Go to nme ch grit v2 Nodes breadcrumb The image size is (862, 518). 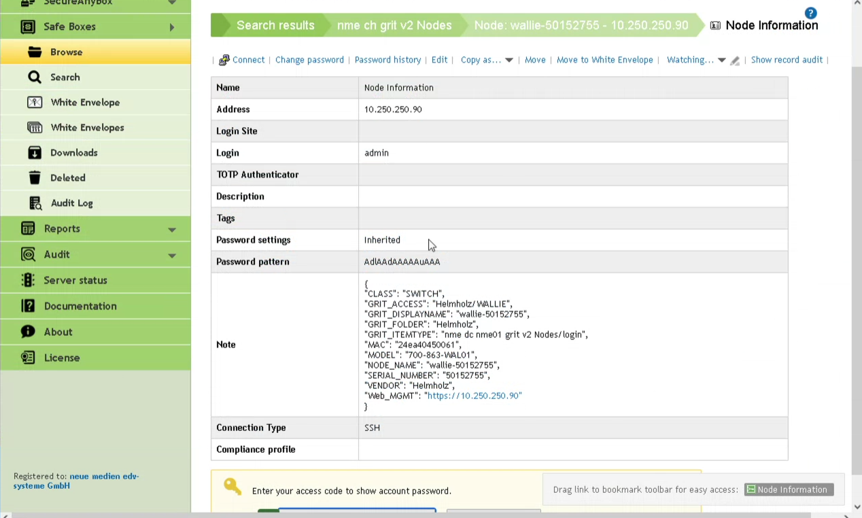(x=394, y=25)
